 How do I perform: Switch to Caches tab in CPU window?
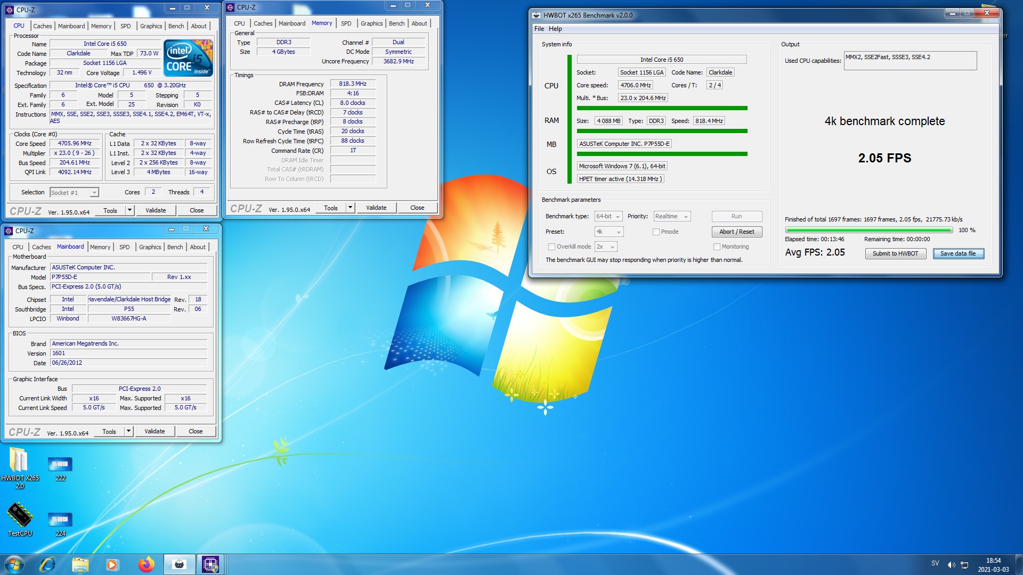point(43,26)
